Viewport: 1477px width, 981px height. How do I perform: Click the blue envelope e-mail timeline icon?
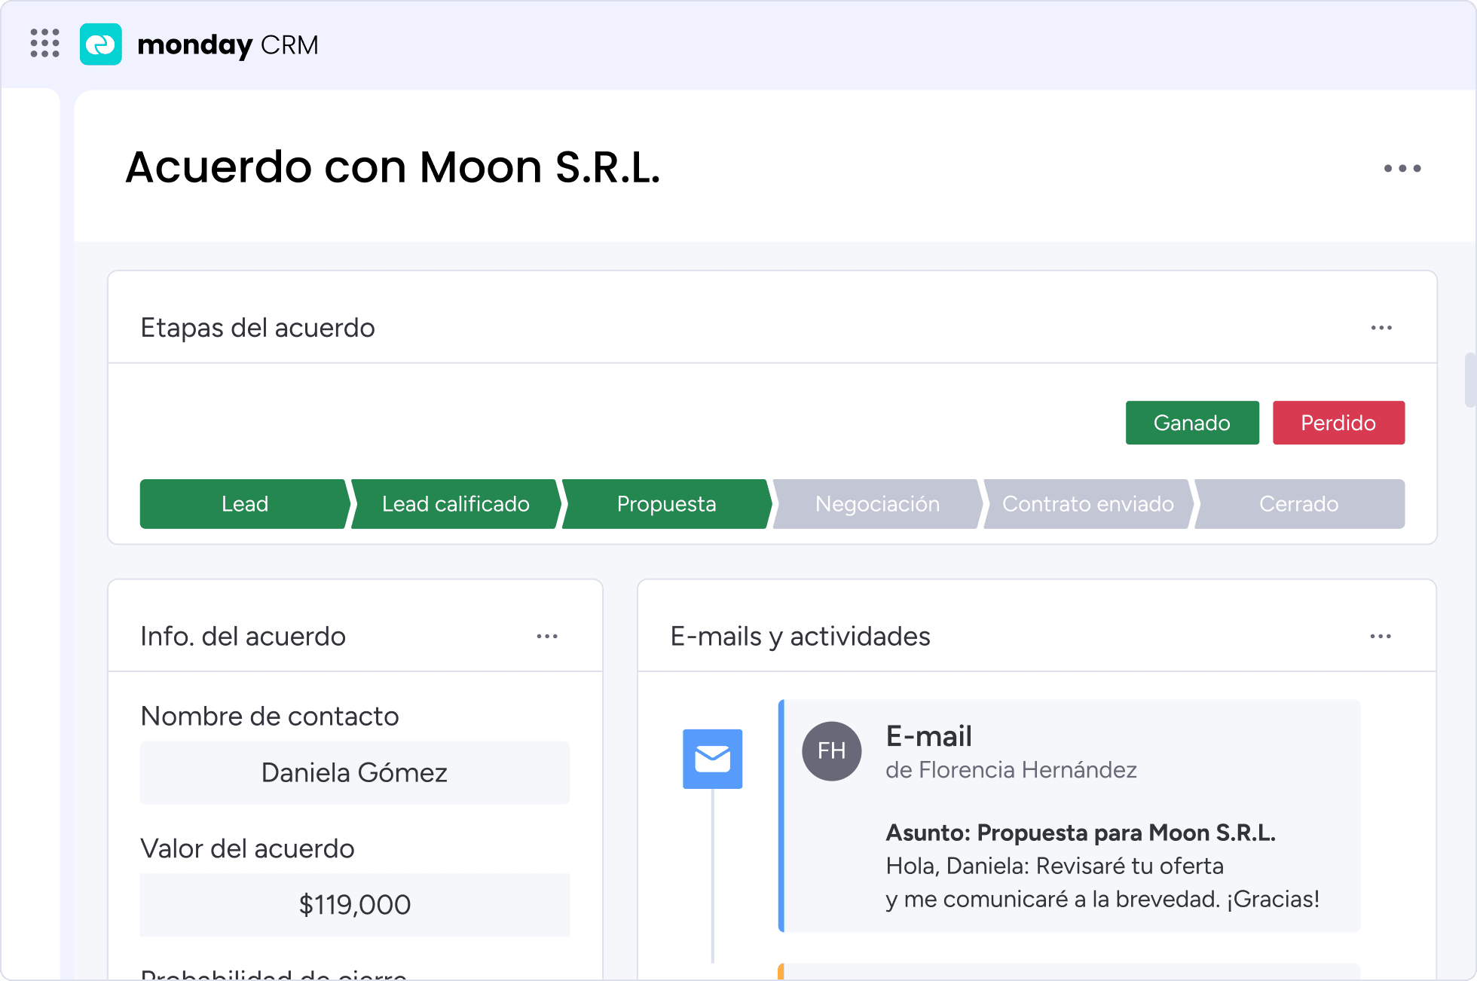712,759
